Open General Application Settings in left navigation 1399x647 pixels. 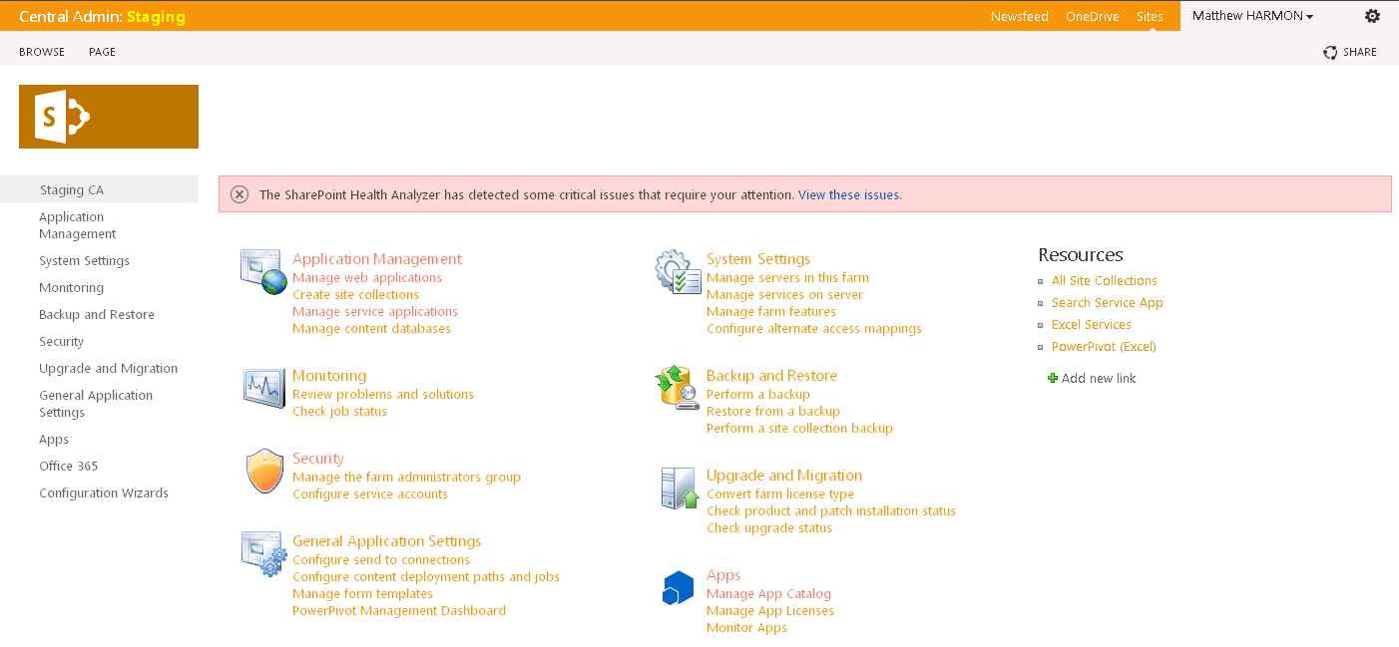(97, 404)
